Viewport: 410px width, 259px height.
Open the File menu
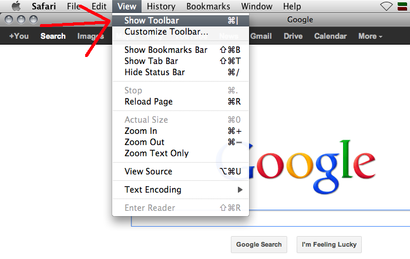point(73,6)
